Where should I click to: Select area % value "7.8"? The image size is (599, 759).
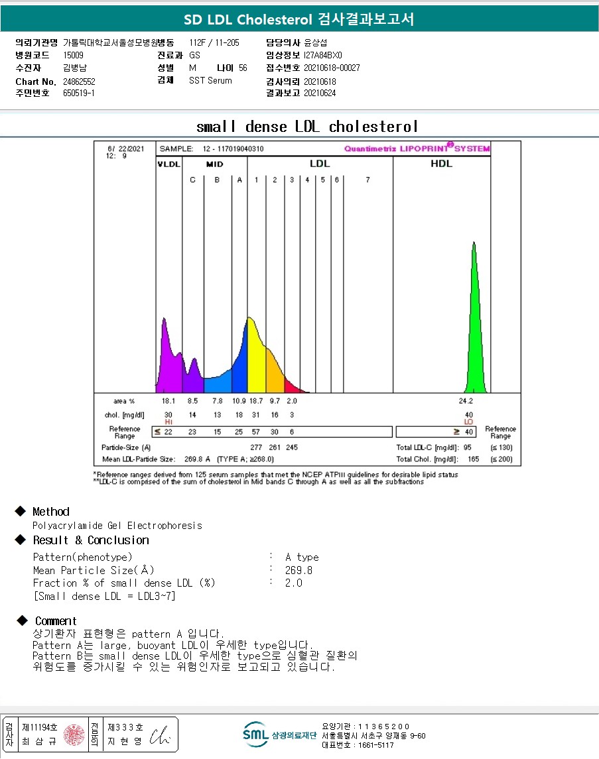point(217,401)
